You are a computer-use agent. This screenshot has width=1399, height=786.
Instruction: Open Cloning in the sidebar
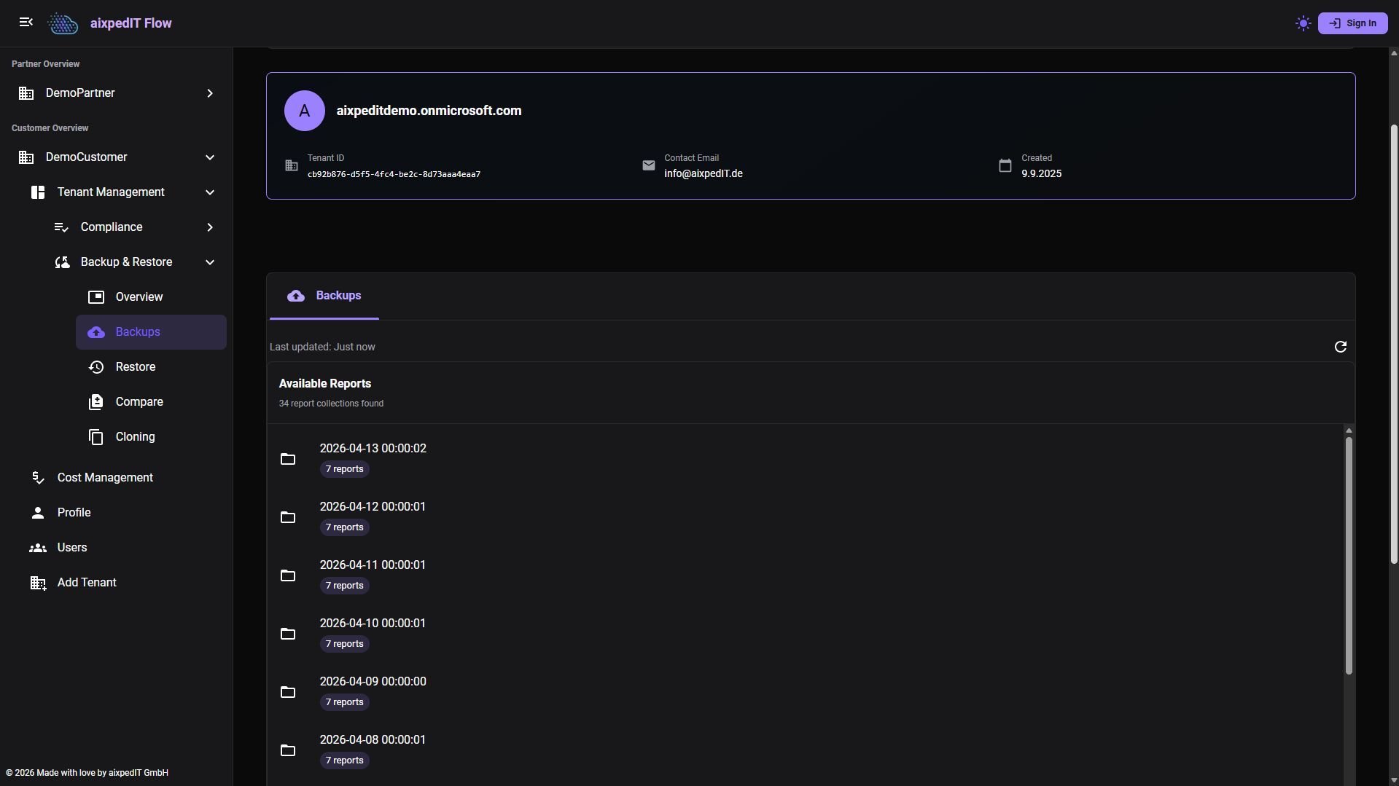[151, 437]
